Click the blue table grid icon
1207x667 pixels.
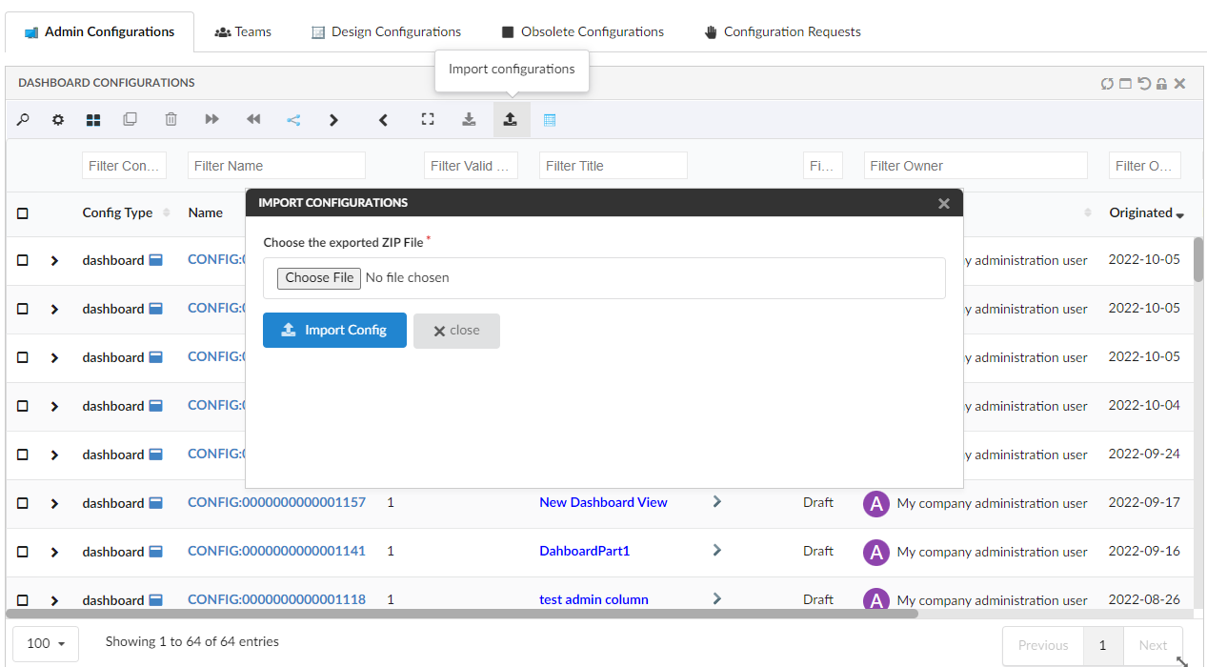coord(550,120)
